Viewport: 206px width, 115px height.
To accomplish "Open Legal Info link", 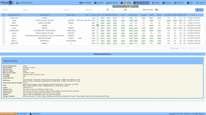I will [x=35, y=114].
